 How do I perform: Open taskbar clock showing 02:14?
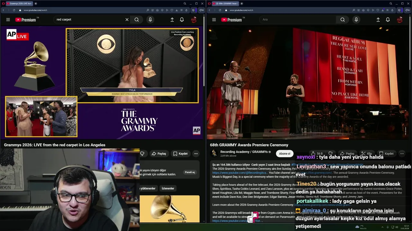(x=405, y=227)
